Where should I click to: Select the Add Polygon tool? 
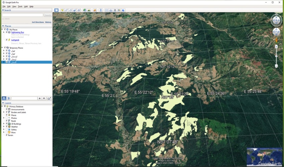[66, 10]
